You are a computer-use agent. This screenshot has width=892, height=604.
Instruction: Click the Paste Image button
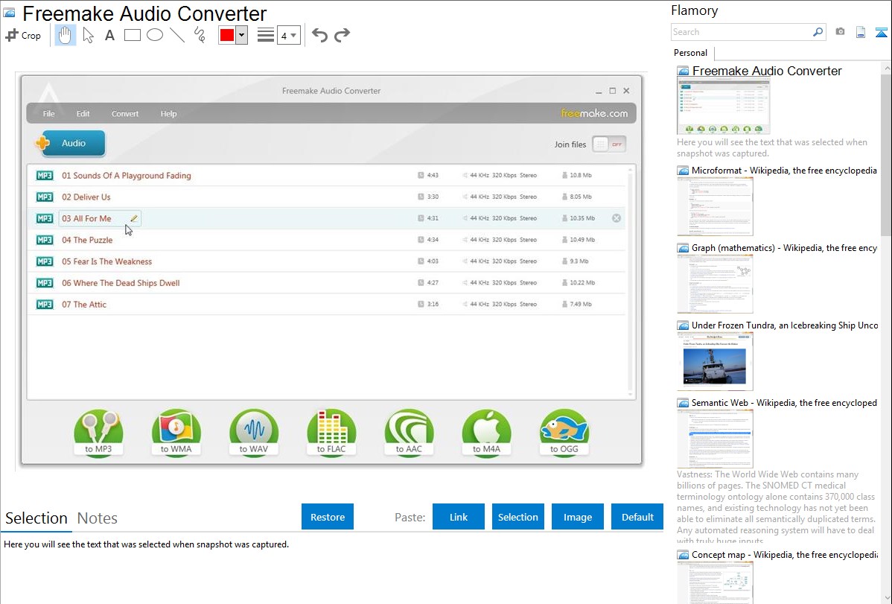578,517
